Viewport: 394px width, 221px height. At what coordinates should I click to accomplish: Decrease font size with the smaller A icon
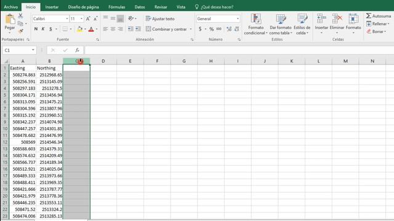point(95,19)
